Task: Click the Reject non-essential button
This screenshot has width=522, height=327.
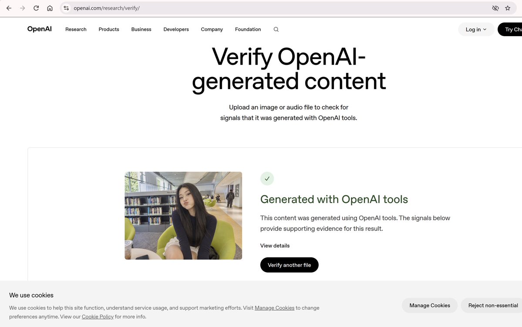Action: [492, 305]
